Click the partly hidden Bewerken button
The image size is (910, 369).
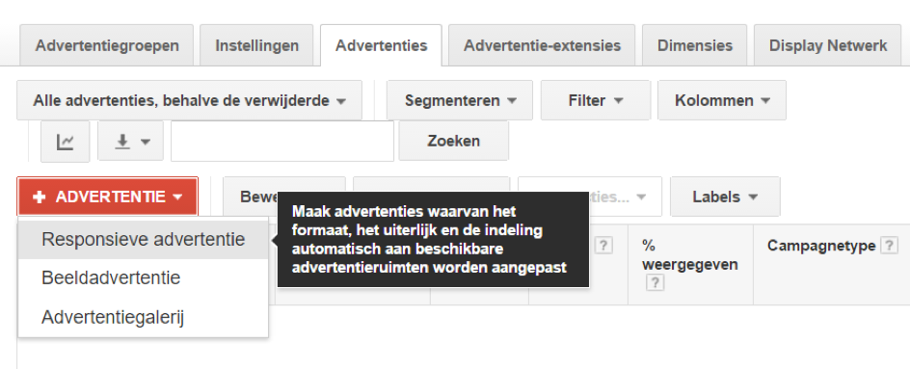(251, 198)
